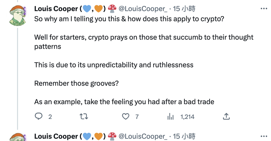Click the reply count number 2

tap(50, 117)
